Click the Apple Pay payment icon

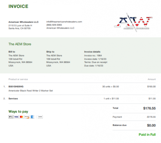[11, 117]
